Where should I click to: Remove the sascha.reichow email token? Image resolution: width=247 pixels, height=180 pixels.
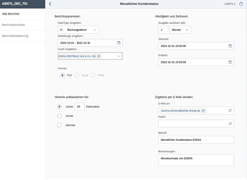203,111
